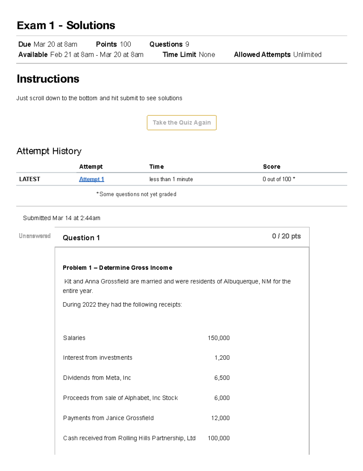Click the Attempt History heading
This screenshot has height=471, width=363.
(49, 151)
